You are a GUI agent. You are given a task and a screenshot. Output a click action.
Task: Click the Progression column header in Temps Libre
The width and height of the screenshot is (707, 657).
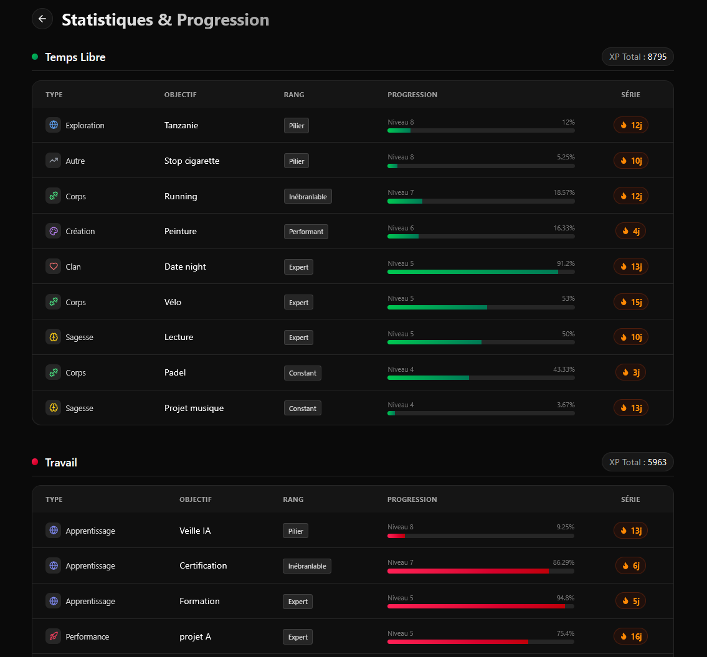tap(412, 95)
